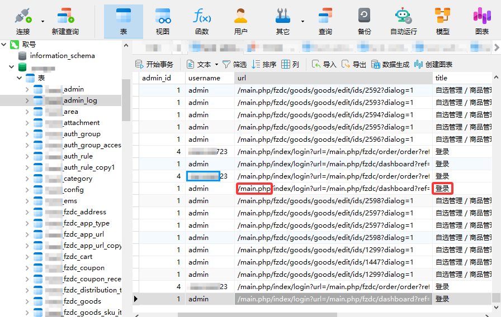The image size is (501, 317).
Task: Open 新建查询 (New Query) from toolbar
Action: [x=65, y=16]
